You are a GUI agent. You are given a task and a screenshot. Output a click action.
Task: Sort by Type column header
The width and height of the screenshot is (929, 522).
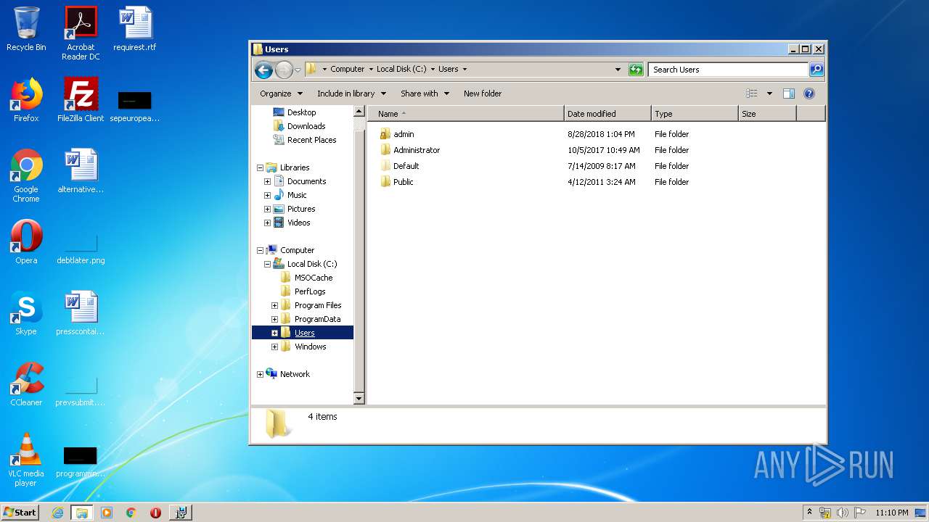click(695, 114)
